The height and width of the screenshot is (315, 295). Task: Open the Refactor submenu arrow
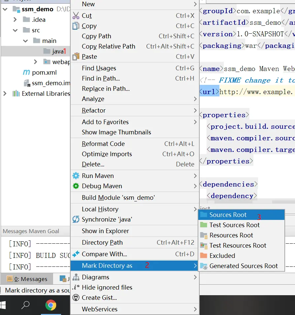(195, 110)
